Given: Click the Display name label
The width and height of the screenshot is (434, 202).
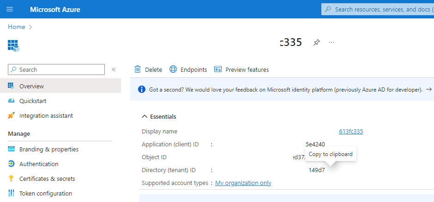Looking at the screenshot, I should (x=159, y=131).
